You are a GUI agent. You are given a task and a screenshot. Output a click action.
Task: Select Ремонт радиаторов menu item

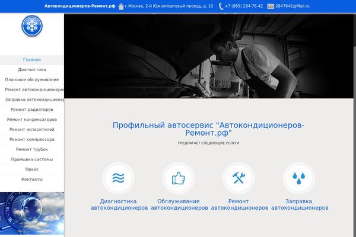[32, 110]
